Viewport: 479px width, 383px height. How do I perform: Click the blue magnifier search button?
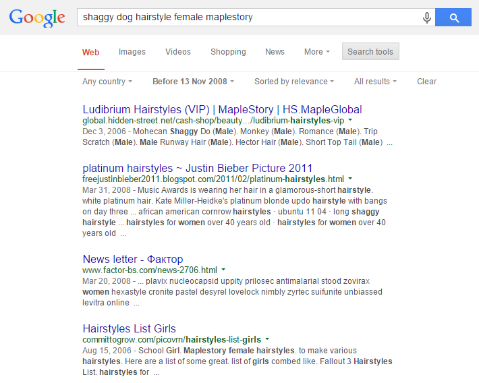[x=453, y=18]
